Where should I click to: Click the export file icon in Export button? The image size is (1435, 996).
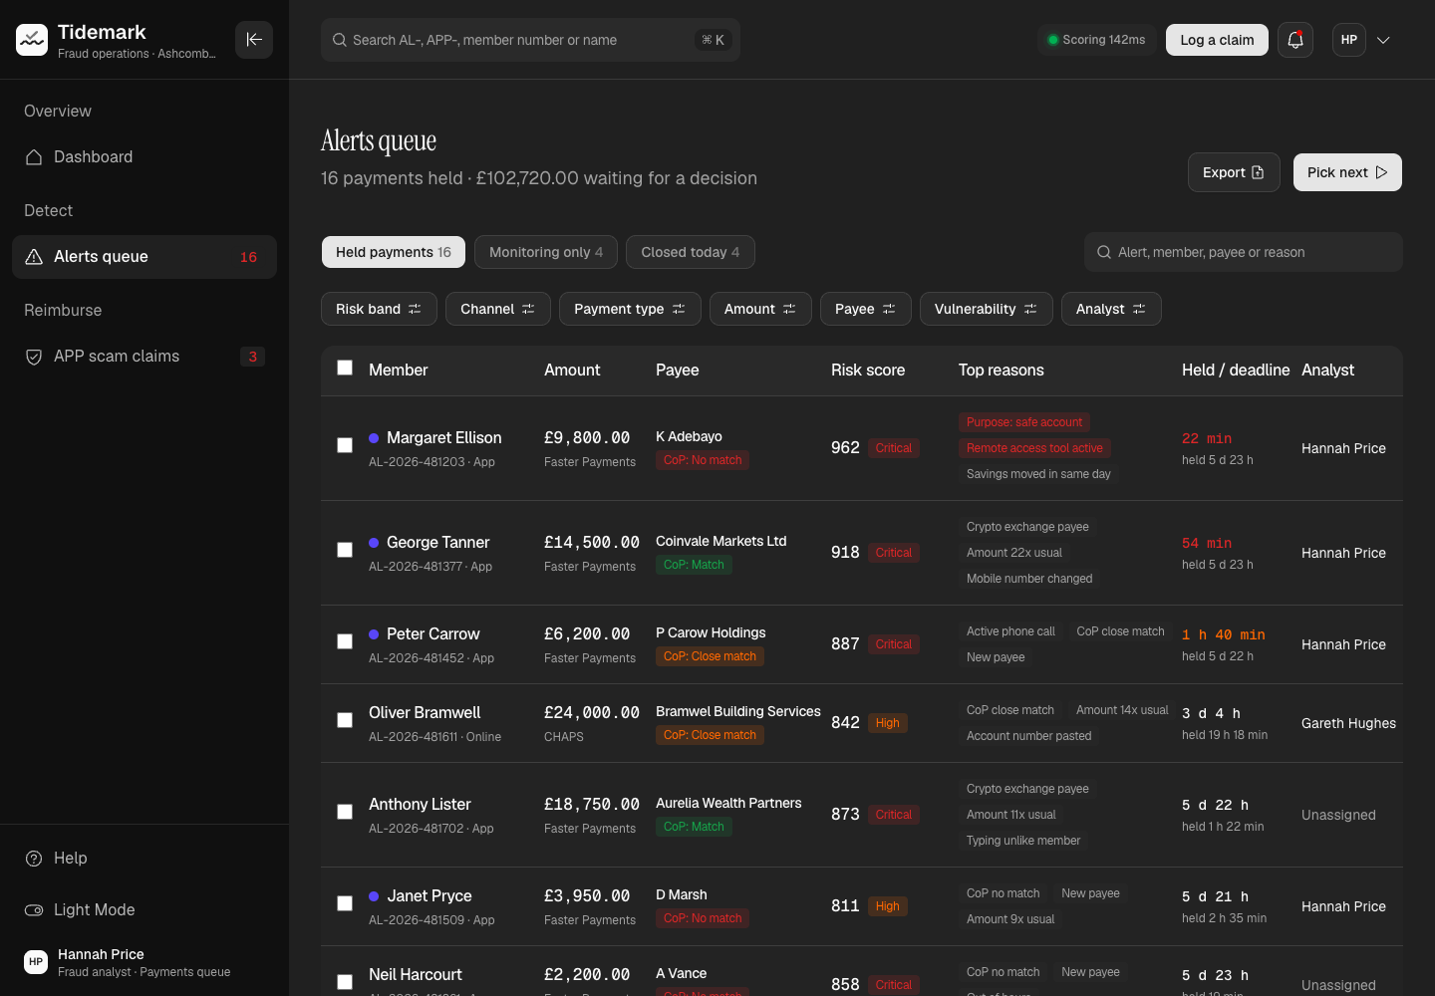tap(1258, 172)
